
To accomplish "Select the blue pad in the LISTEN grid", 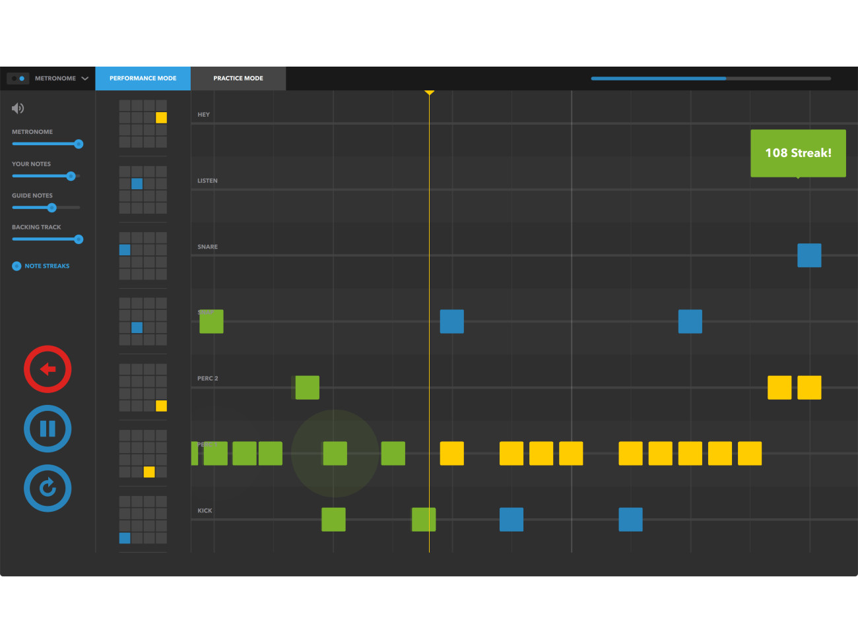I will pos(137,184).
